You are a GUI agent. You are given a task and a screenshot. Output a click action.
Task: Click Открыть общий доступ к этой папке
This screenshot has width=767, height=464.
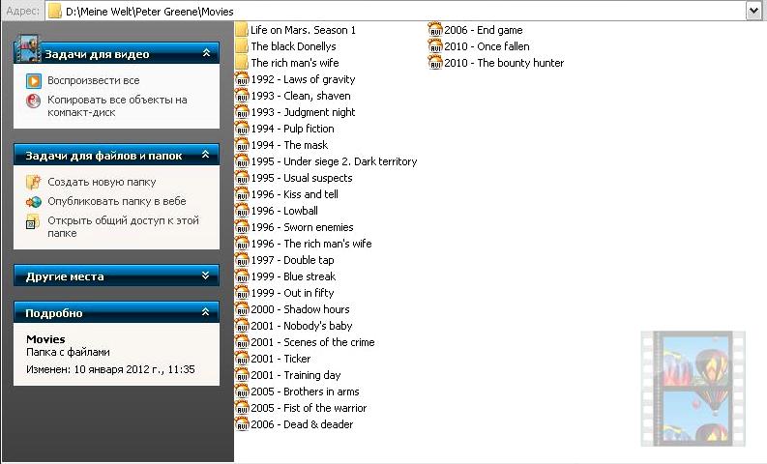[x=123, y=226]
